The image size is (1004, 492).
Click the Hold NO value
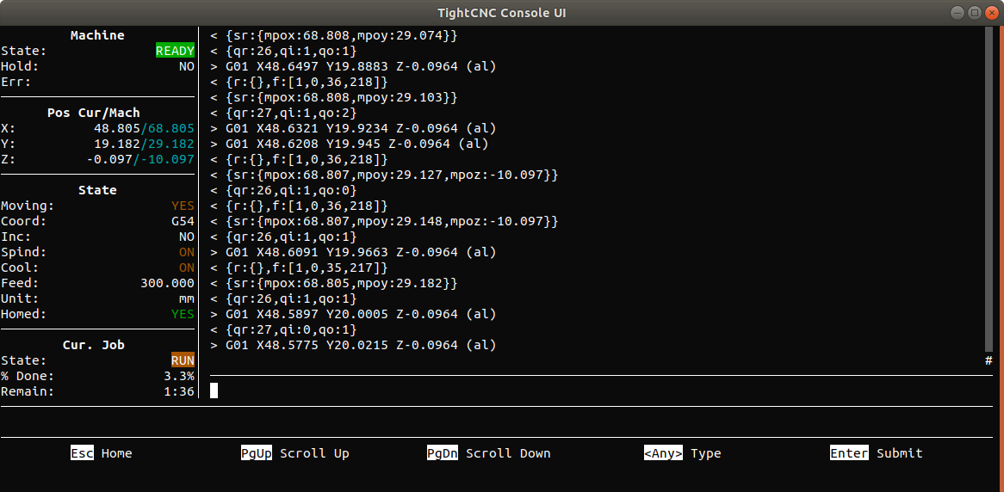coord(186,66)
